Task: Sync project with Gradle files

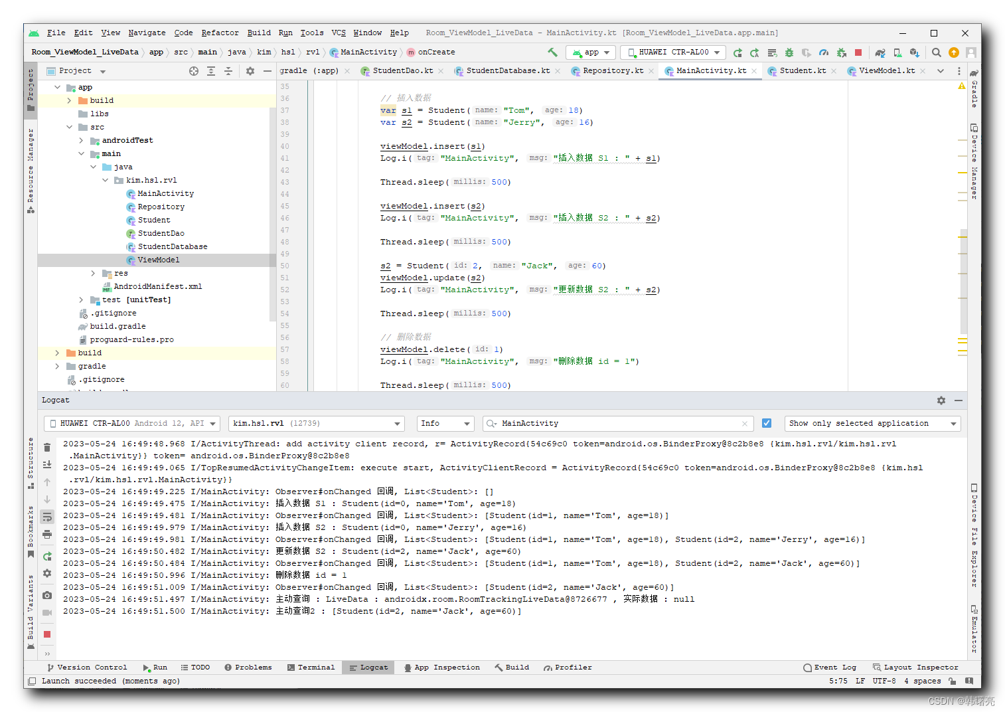Action: (x=880, y=52)
